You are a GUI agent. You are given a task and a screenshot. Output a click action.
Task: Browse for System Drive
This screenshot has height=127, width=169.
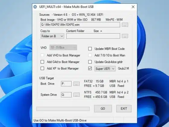(76, 95)
